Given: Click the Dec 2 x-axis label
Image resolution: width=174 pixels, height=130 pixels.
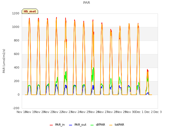Looking at the screenshot, I should [148, 112].
